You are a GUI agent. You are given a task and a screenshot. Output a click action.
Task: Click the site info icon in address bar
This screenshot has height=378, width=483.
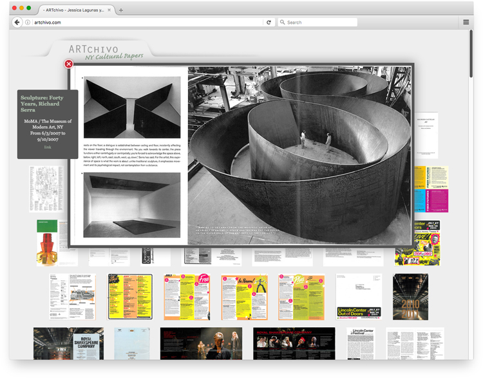28,22
